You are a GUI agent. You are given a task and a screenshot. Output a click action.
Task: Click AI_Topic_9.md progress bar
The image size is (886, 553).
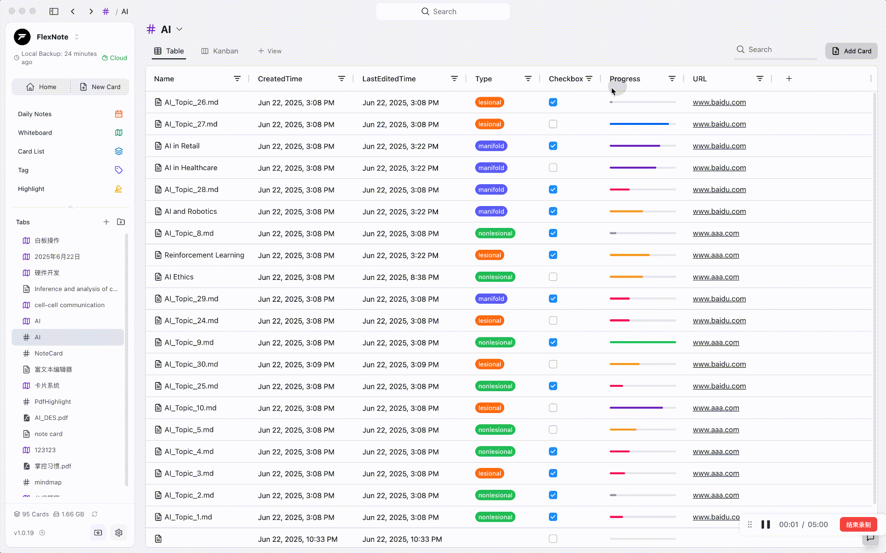tap(643, 343)
